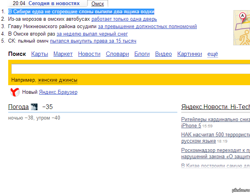Screen dimensions: 250x193
Task: Click in the Yandex search input field
Action: (x=129, y=69)
